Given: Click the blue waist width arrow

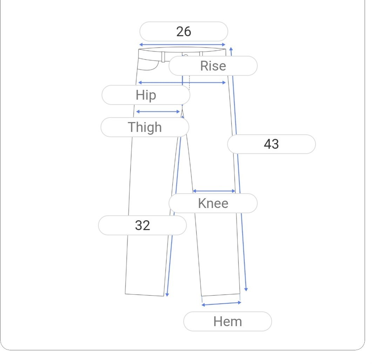Looking at the screenshot, I should (182, 45).
